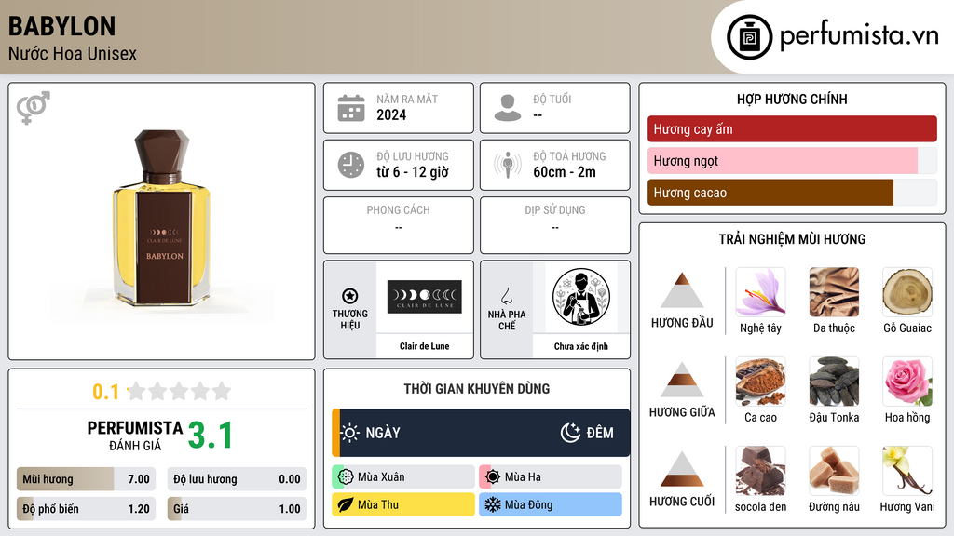Click the clock icon for longevity
This screenshot has width=954, height=536.
(351, 165)
